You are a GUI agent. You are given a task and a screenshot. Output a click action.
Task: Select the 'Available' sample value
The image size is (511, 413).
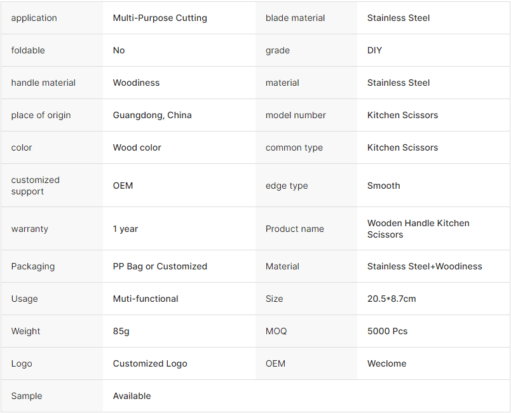(x=132, y=396)
